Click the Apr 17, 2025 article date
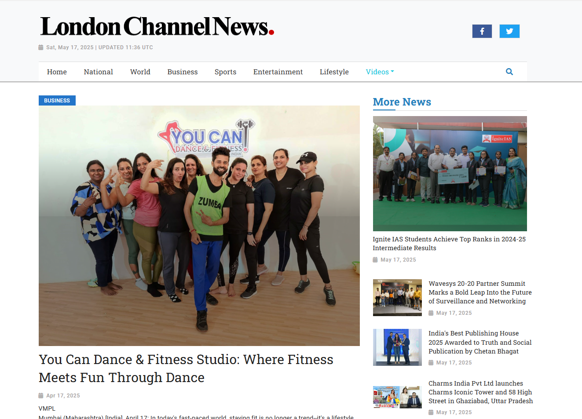The height and width of the screenshot is (419, 582). coord(63,396)
